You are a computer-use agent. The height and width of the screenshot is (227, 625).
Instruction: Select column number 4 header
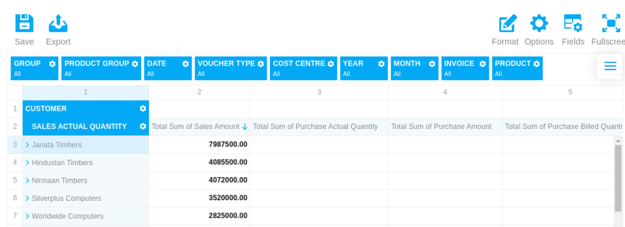(x=445, y=93)
